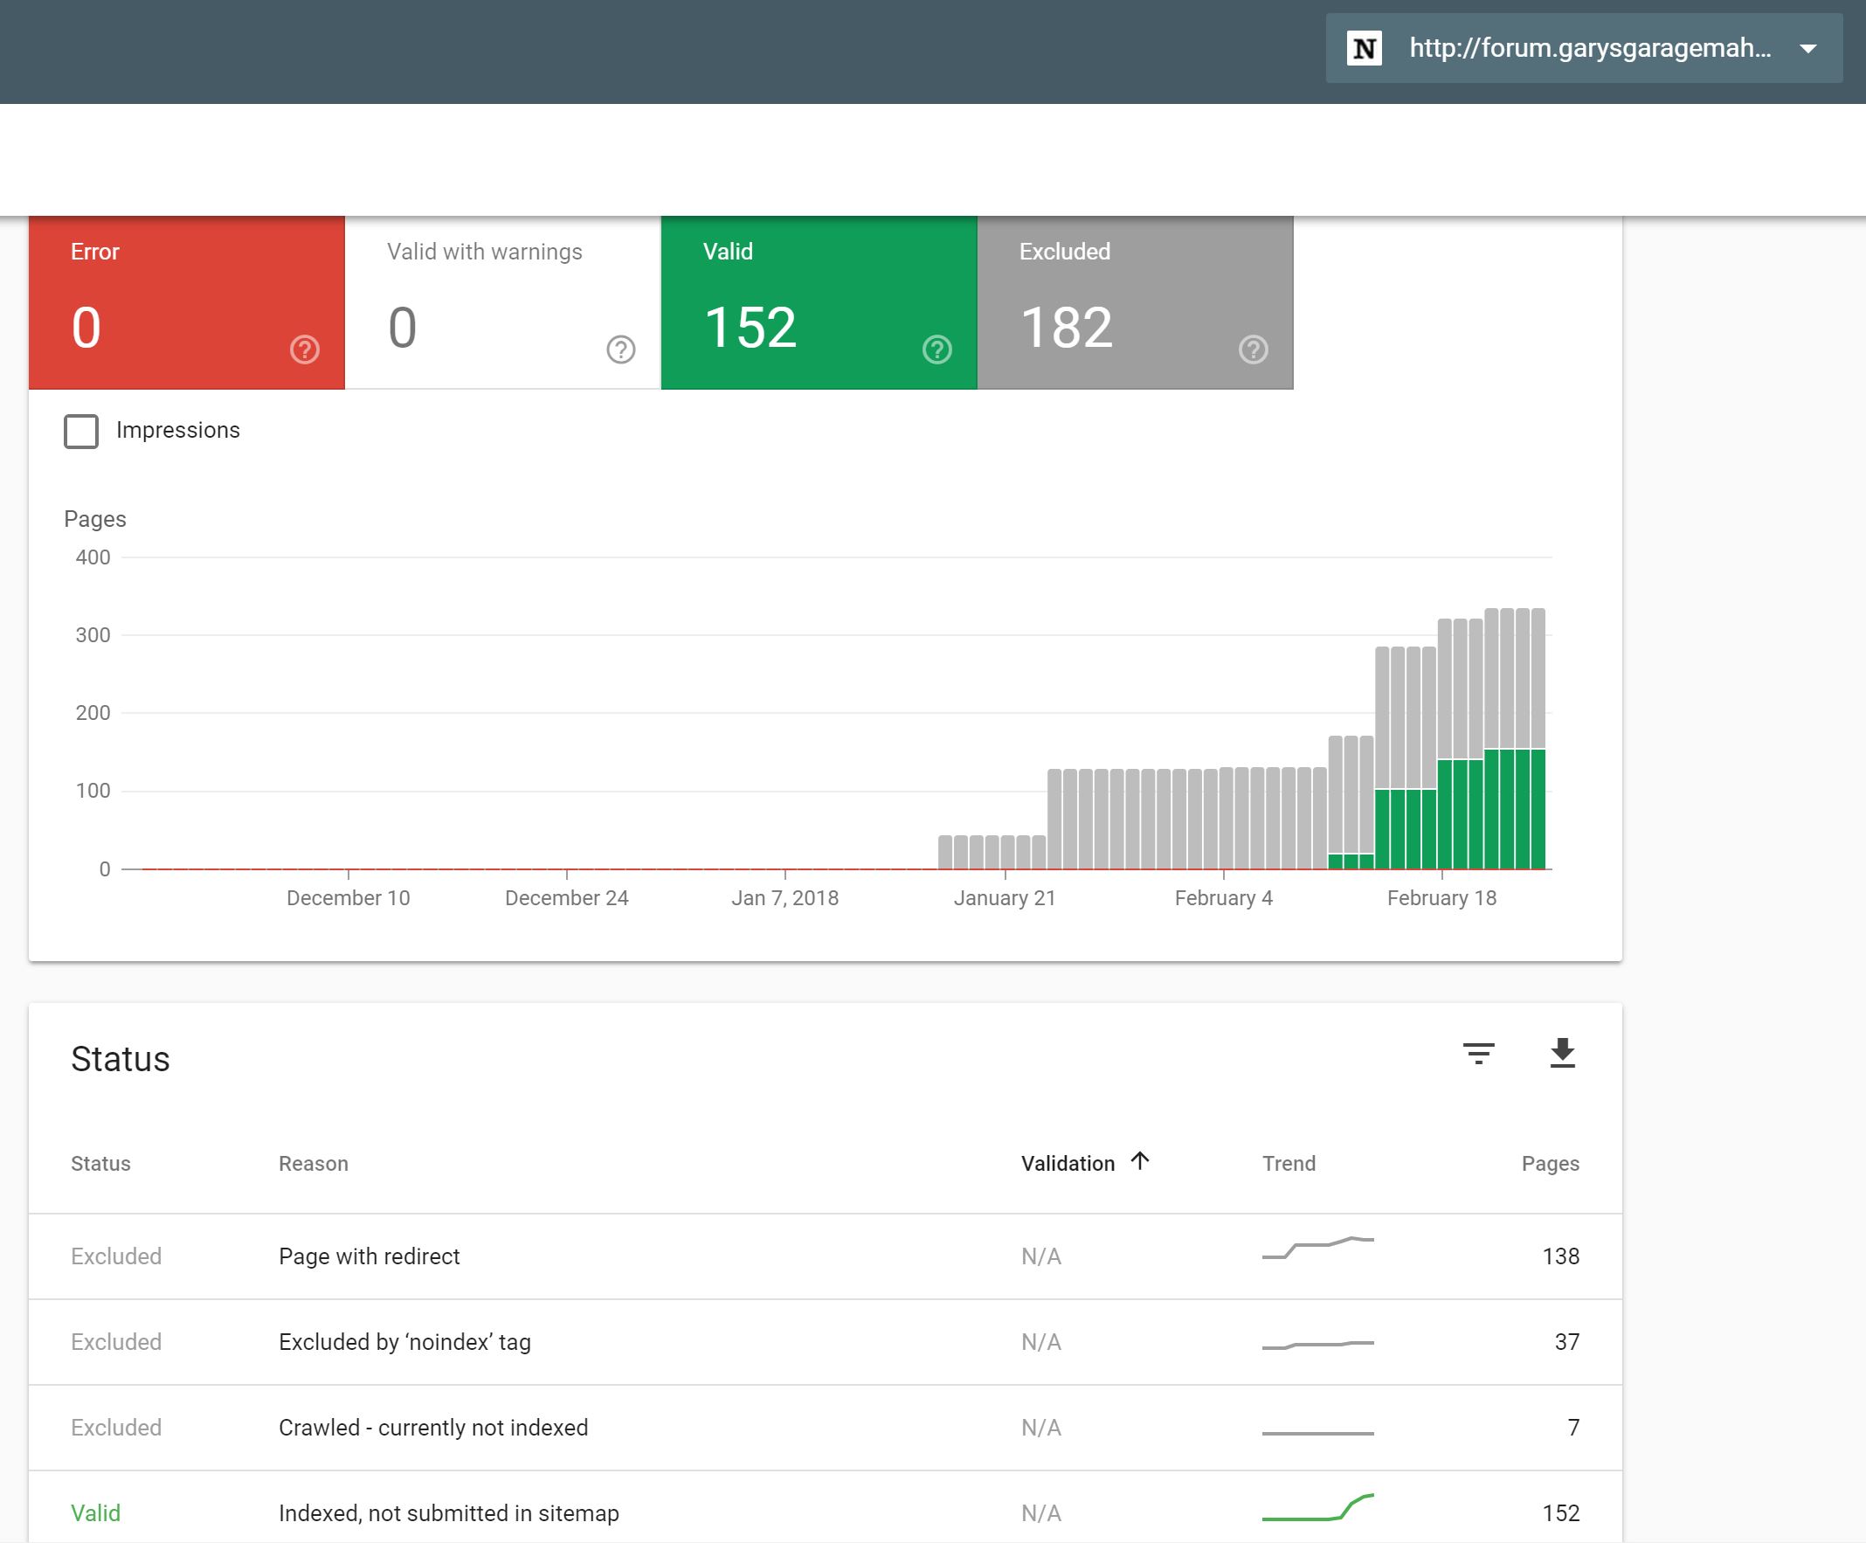Click the site favicon N icon

(x=1364, y=48)
